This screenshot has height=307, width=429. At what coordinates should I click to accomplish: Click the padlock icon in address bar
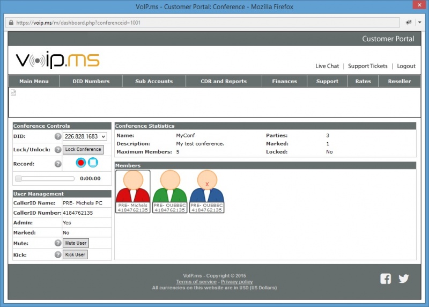11,23
